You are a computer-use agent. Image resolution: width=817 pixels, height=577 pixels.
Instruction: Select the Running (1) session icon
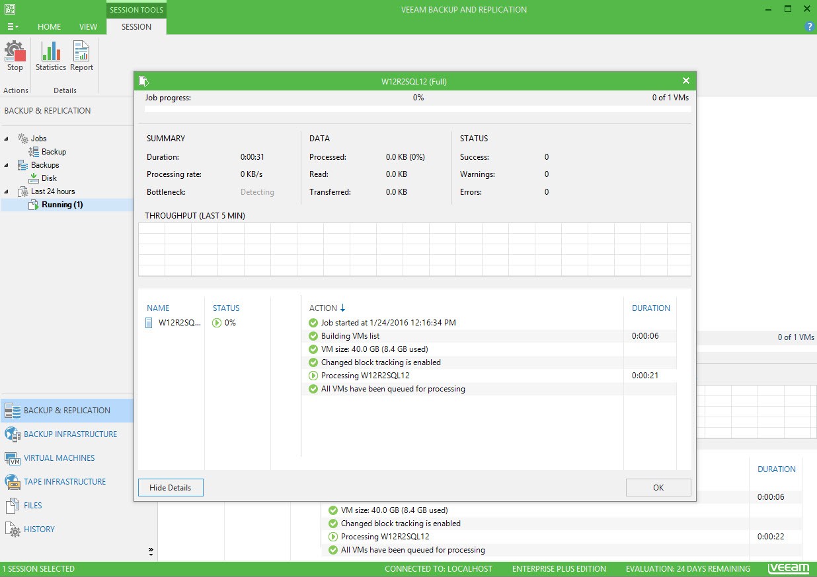coord(34,205)
